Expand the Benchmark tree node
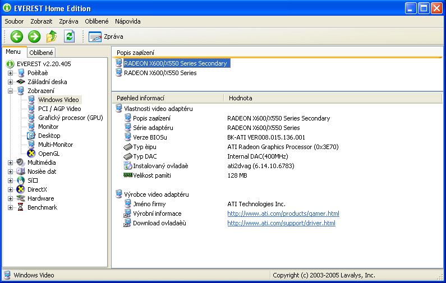Screen dimensions: 446x283 tap(11, 207)
